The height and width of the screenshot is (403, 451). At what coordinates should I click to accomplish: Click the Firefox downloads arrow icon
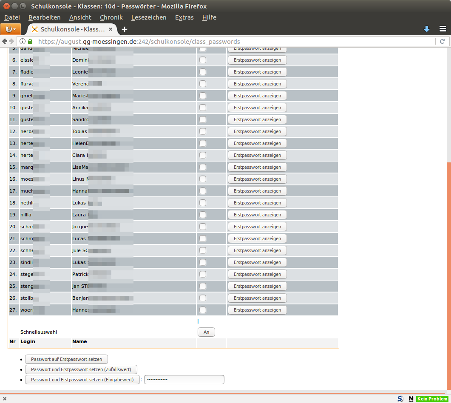coord(427,29)
